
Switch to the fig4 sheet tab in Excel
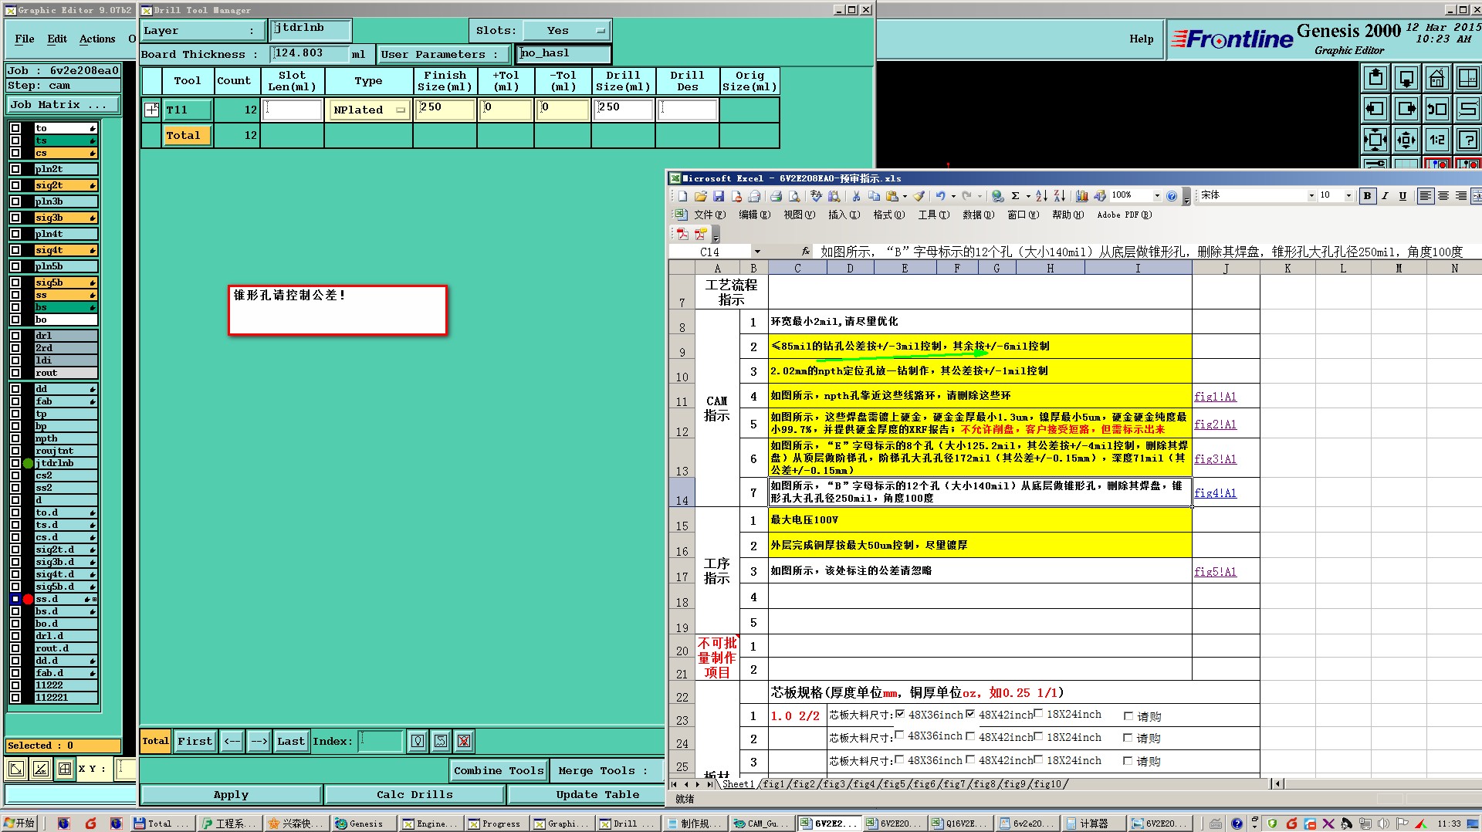click(x=864, y=784)
